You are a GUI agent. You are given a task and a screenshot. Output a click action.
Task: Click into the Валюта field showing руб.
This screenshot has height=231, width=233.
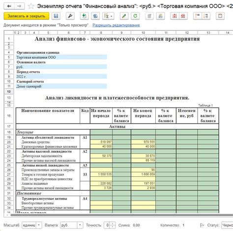69,225
